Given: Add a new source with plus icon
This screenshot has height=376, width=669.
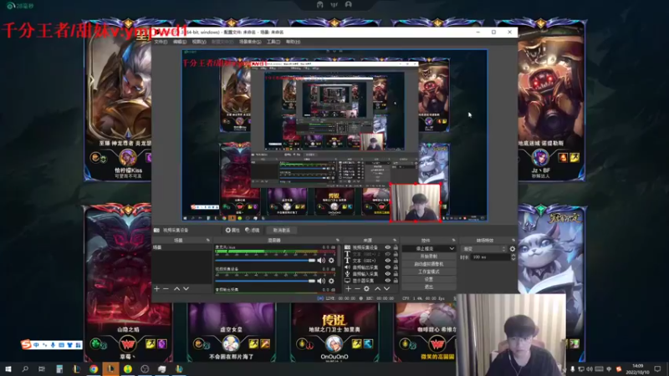Looking at the screenshot, I should (348, 288).
